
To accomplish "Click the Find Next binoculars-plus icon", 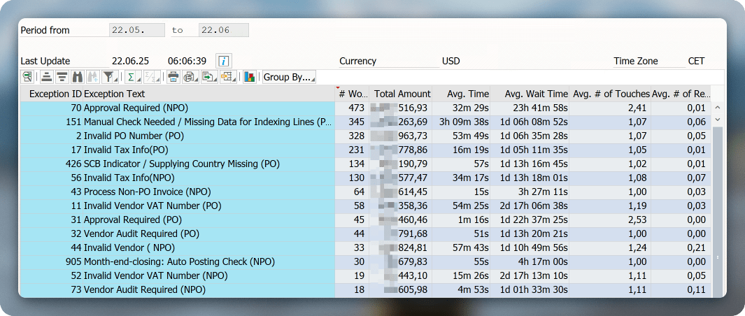I will [x=94, y=77].
